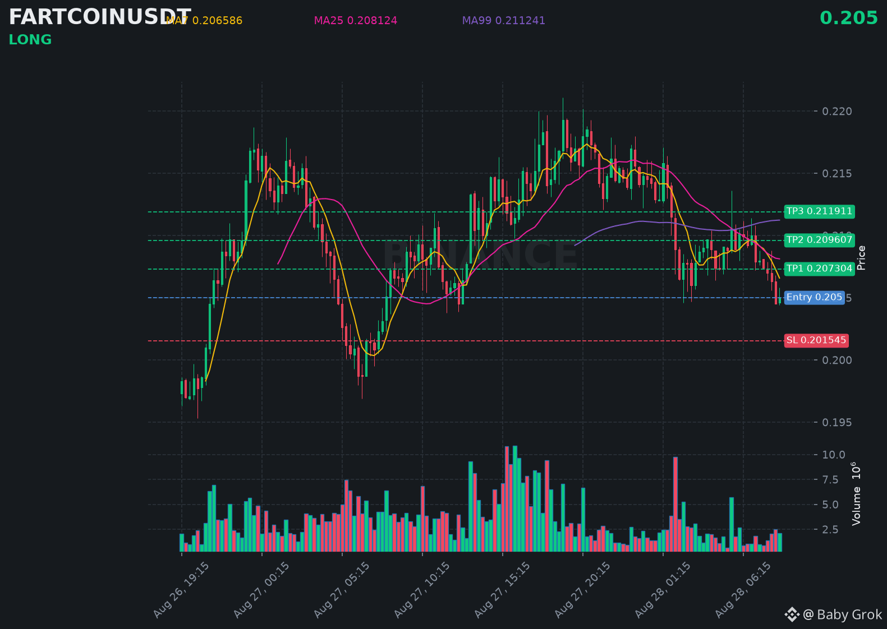Click the TP1 0.207304 level tag

click(819, 269)
